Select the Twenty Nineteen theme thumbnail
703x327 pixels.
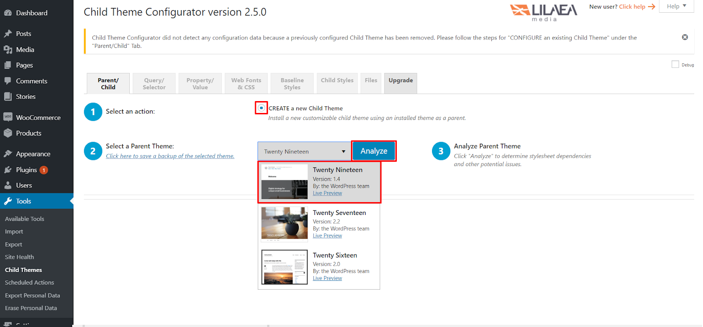[x=285, y=182]
